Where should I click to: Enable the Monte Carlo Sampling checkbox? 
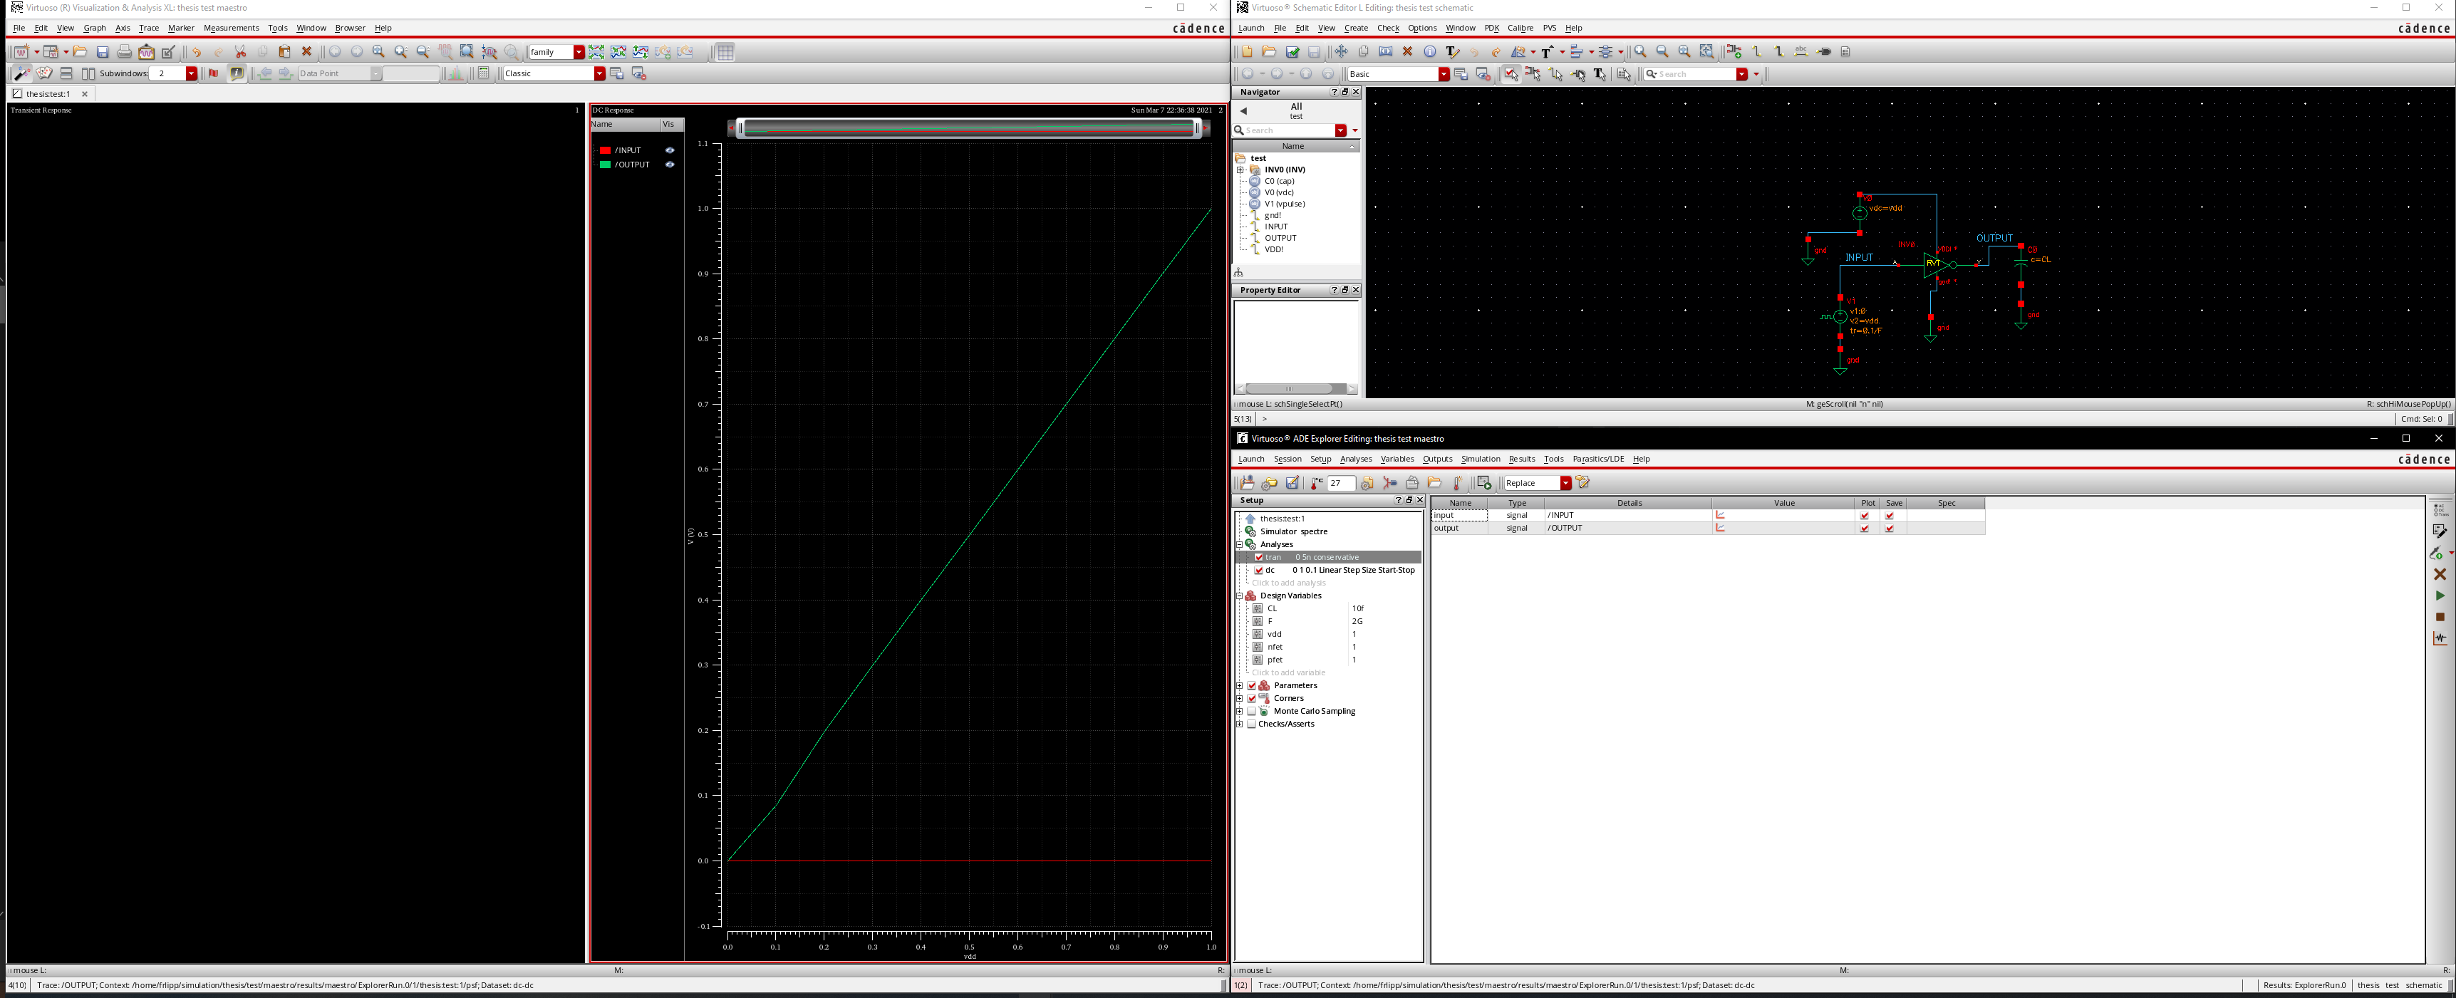(x=1252, y=711)
